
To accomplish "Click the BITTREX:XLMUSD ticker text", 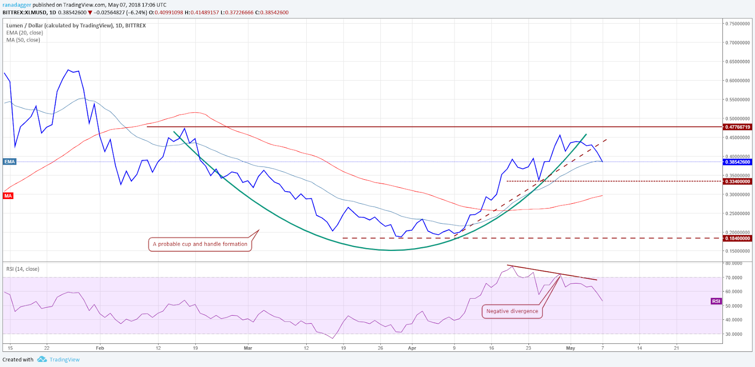I will [25, 12].
